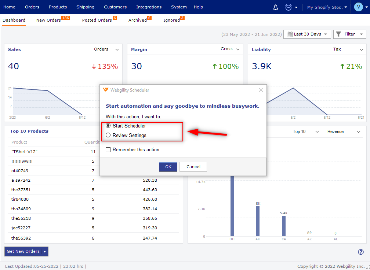Click the the56392 product row

(x=94, y=238)
